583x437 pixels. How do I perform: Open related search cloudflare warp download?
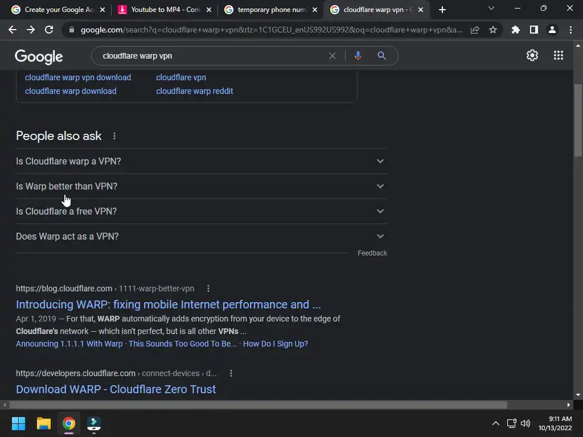(x=71, y=91)
